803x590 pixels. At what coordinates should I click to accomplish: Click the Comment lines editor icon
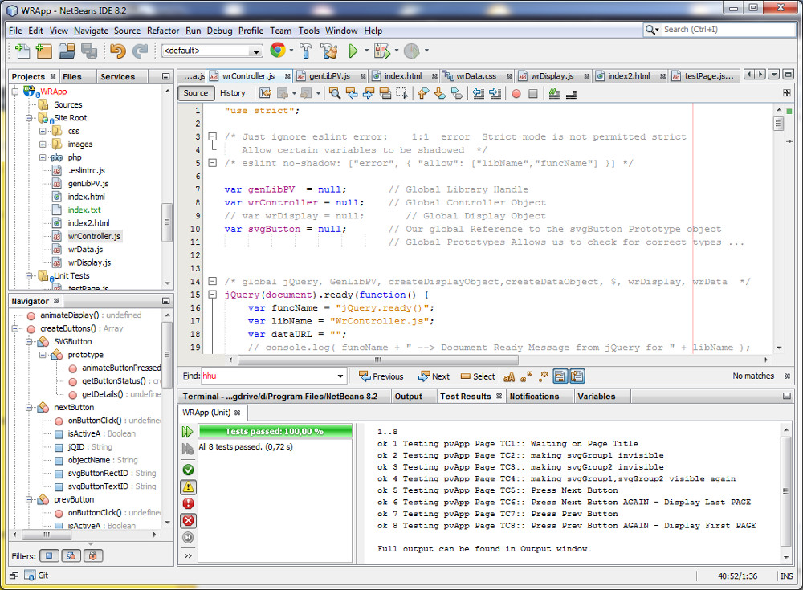click(554, 93)
